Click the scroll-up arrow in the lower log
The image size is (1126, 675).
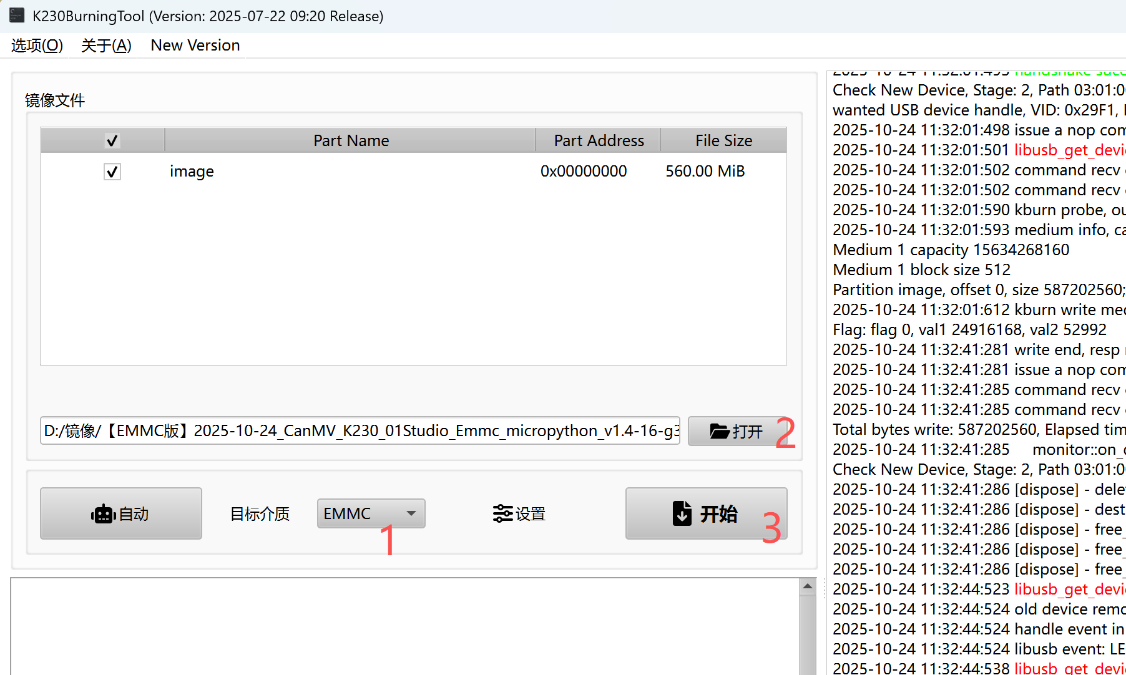(807, 586)
